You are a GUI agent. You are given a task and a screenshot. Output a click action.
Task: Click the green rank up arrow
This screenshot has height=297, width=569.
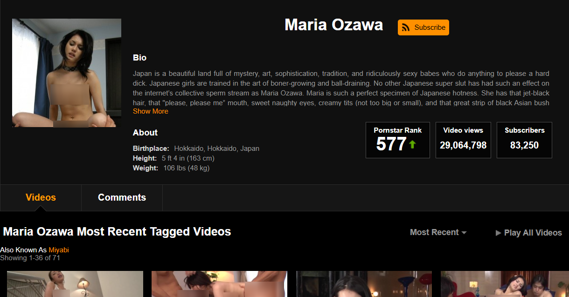412,144
